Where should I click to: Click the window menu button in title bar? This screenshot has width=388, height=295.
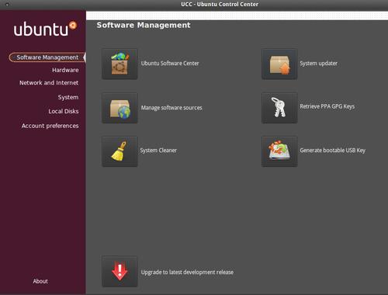tap(7, 5)
